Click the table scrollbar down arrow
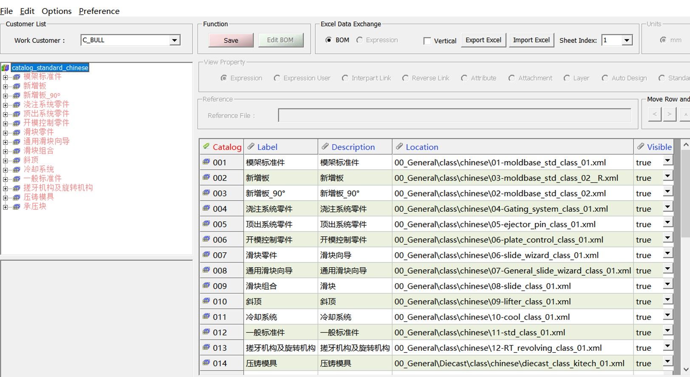This screenshot has width=690, height=377. (685, 369)
